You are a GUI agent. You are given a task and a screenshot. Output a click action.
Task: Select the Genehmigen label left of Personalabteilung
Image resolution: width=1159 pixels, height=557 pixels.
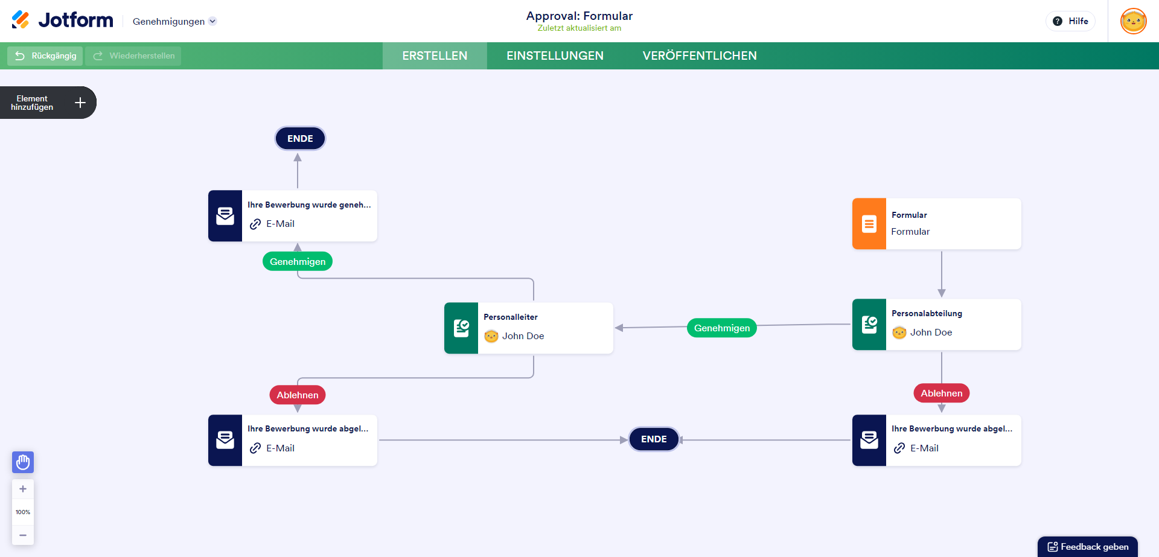(721, 328)
